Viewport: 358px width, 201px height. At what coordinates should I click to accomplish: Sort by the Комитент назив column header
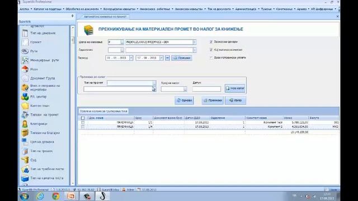click(264, 118)
